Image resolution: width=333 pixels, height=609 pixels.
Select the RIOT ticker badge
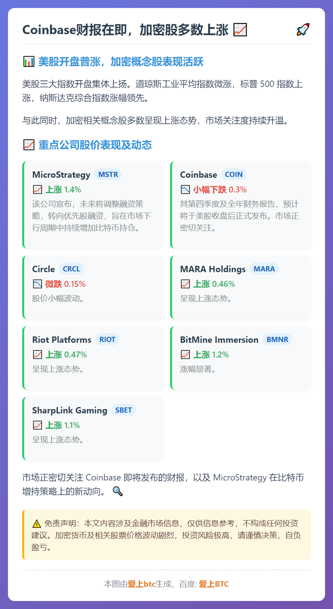tap(107, 339)
